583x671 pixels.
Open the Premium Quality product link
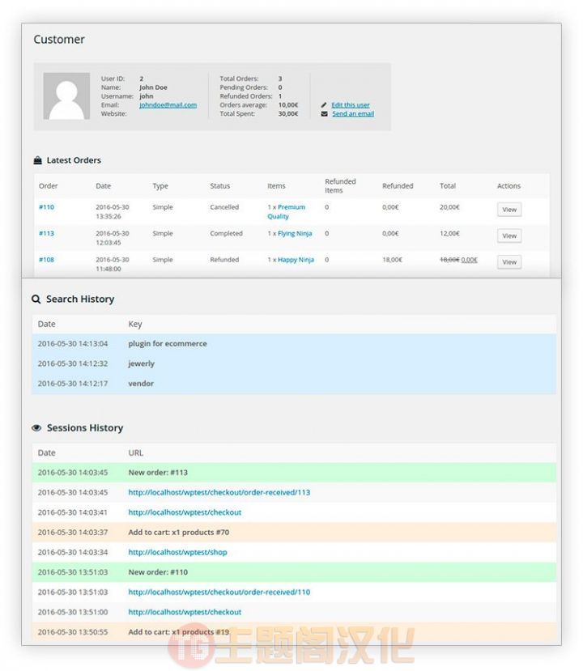(287, 211)
